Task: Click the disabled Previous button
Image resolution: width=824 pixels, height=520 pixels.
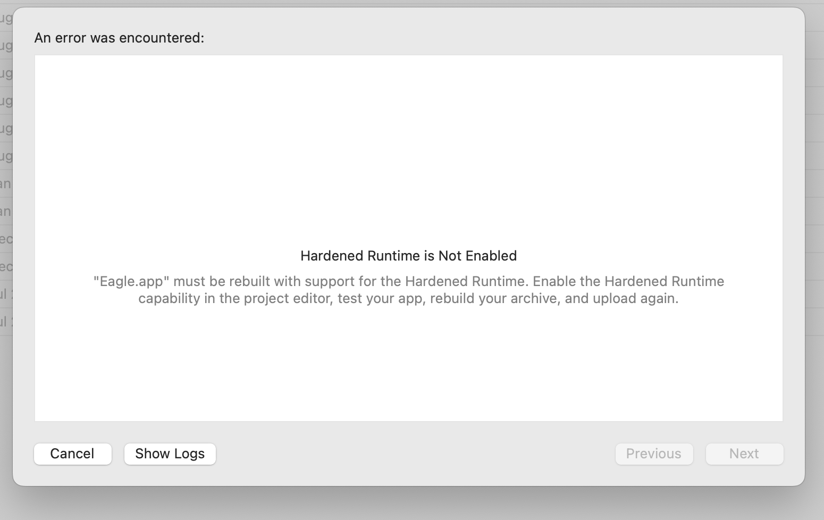Action: pos(654,454)
